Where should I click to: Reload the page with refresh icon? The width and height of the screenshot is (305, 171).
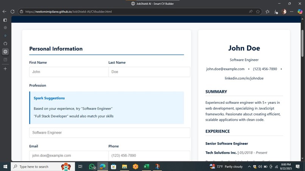pos(12,12)
